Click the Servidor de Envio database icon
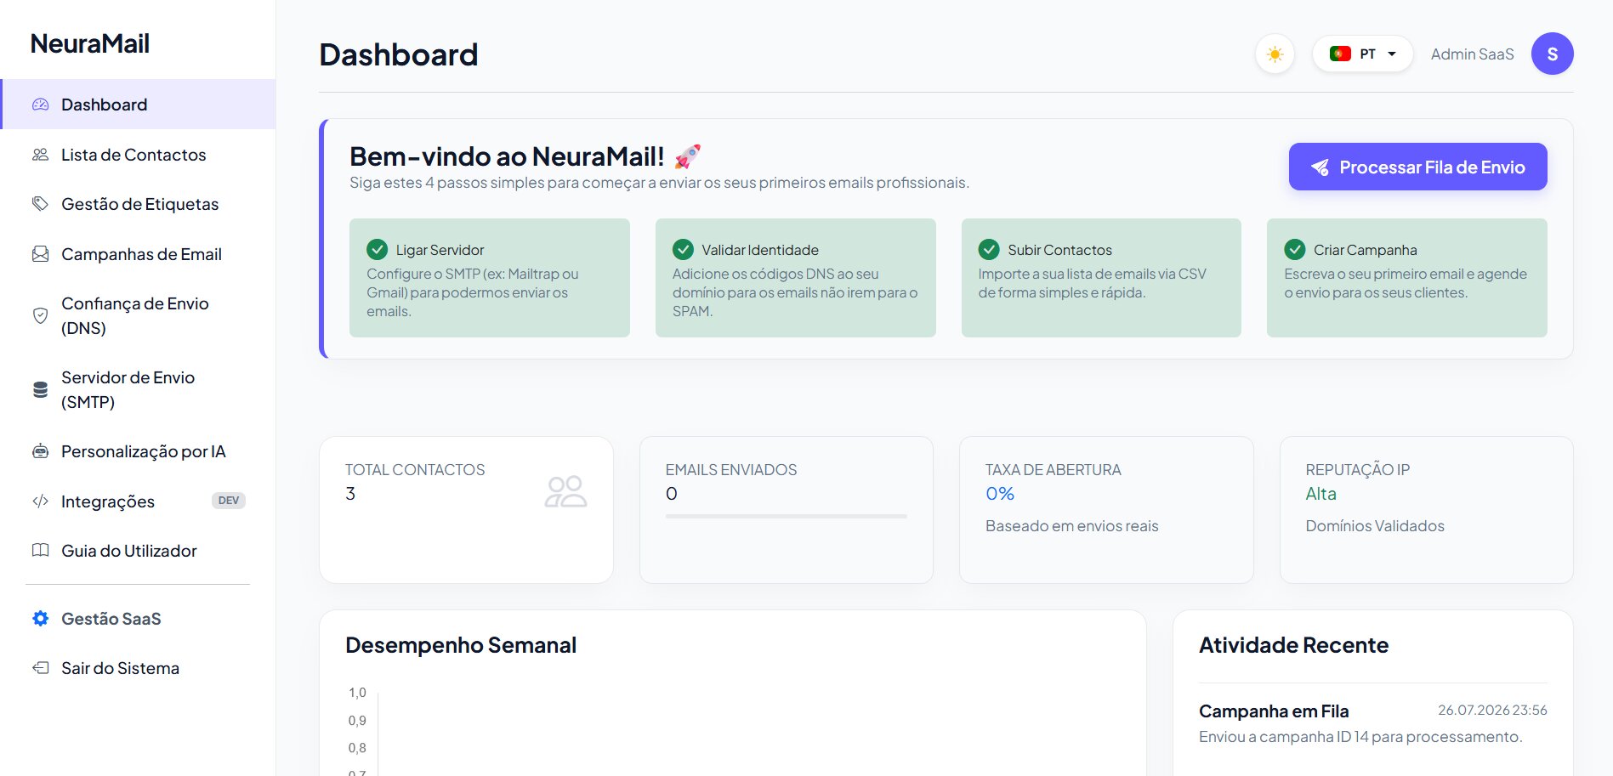Screen dimensions: 1613x776 [40, 389]
